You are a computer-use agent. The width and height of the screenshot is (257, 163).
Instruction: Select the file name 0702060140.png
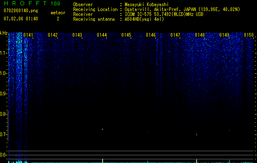coord(21,11)
